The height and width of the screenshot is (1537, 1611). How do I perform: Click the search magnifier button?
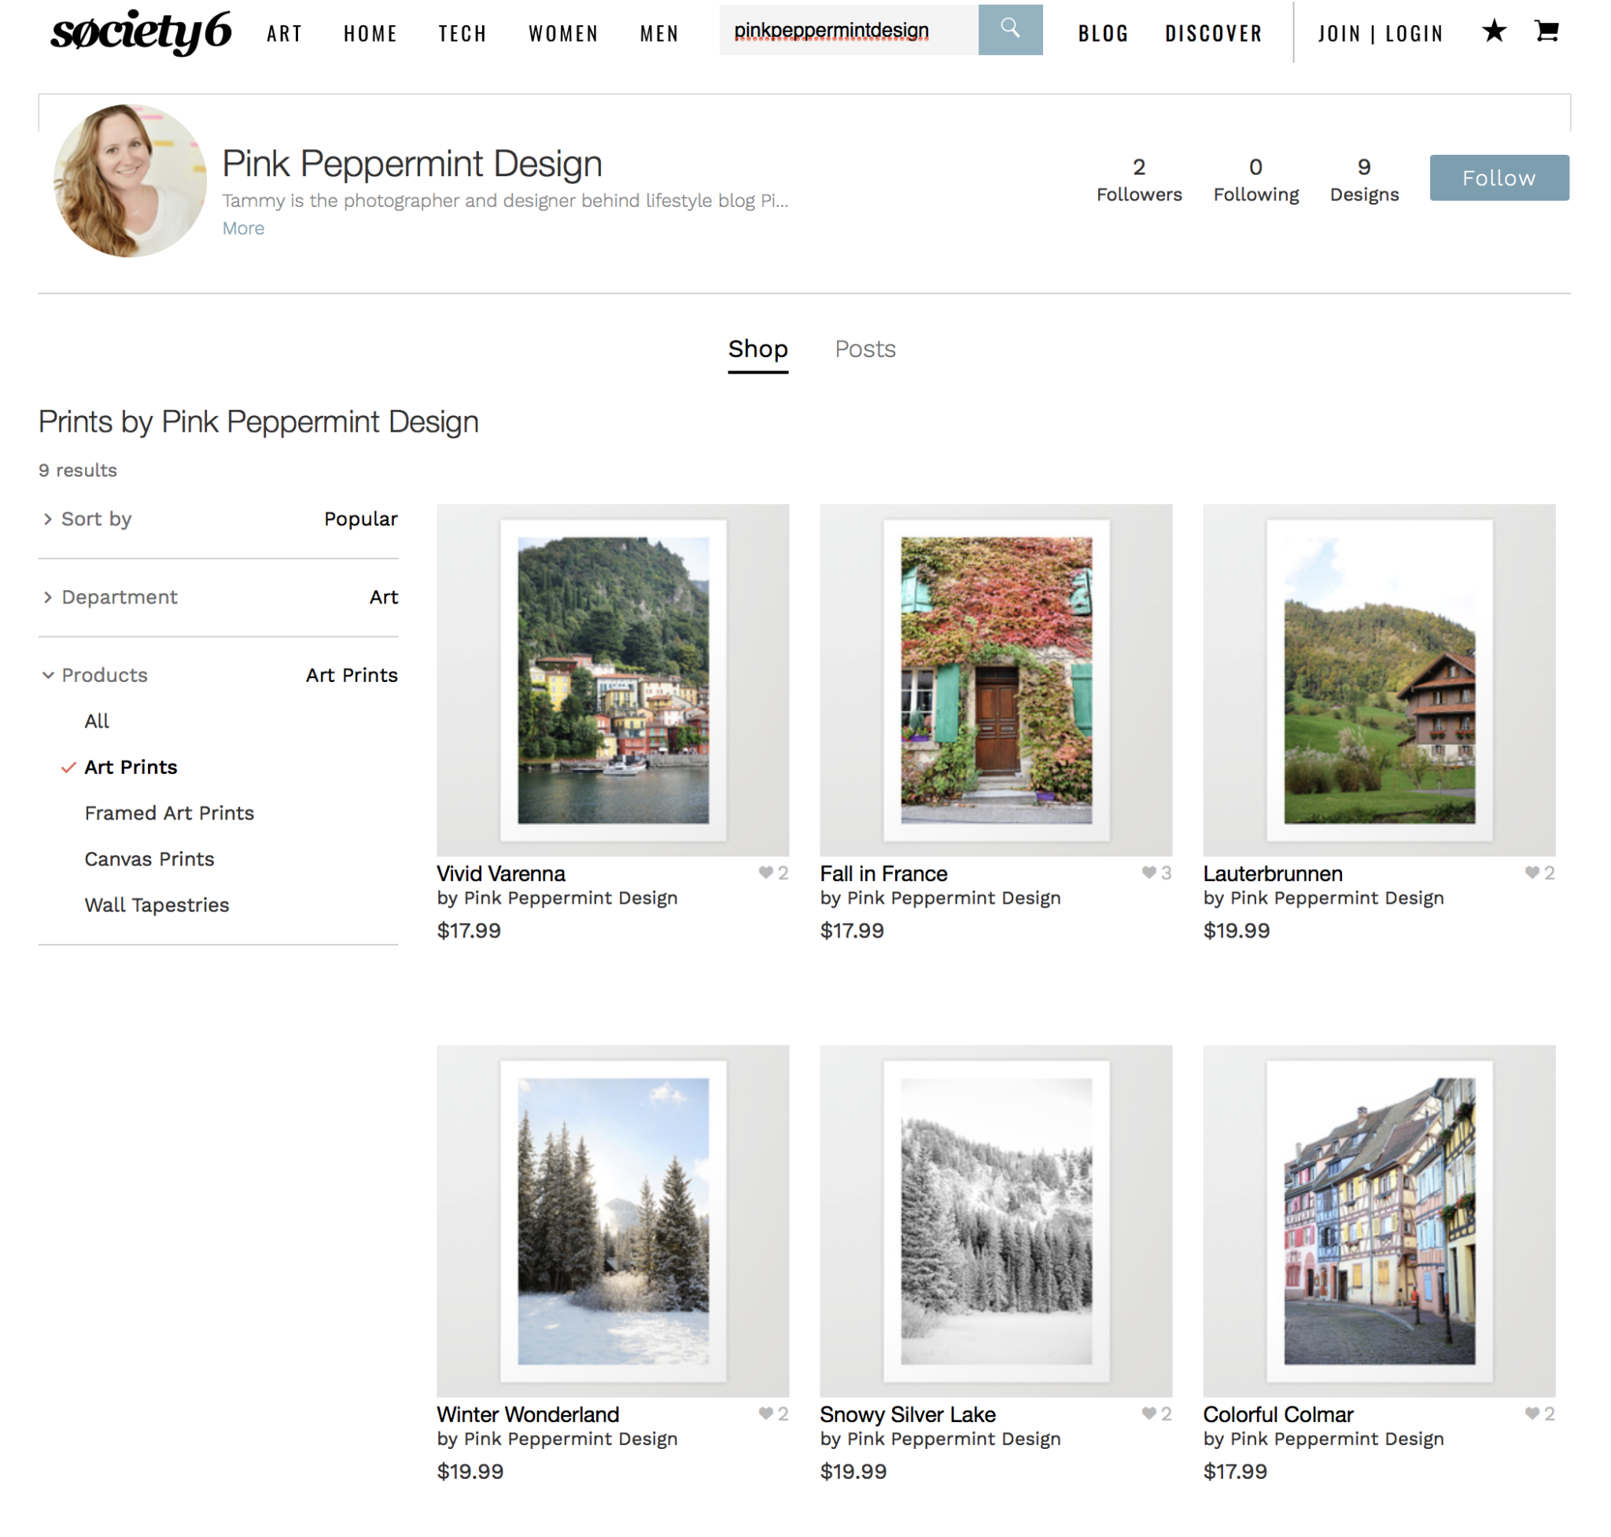1009,29
